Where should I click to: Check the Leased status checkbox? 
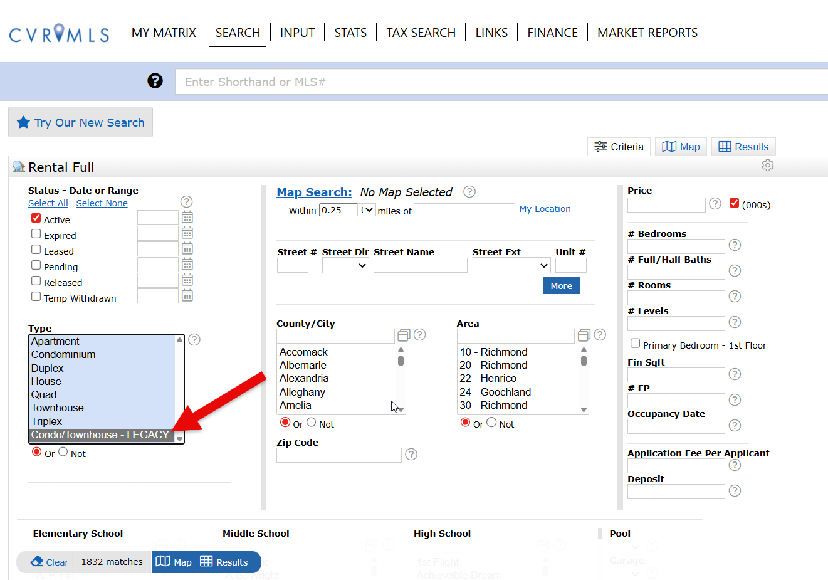tap(36, 250)
